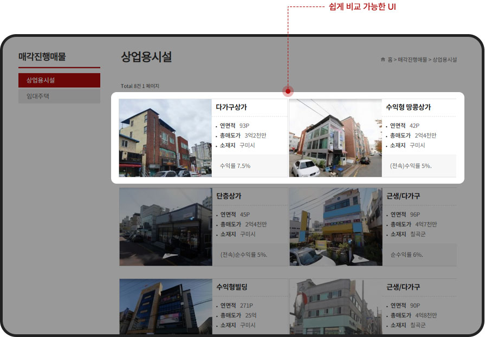Click the 총매도가 4억7천만 value
485x337 pixels.
click(x=426, y=224)
